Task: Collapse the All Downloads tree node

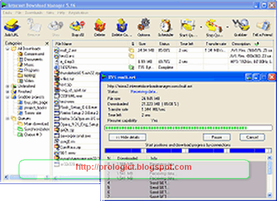Action: 7,49
